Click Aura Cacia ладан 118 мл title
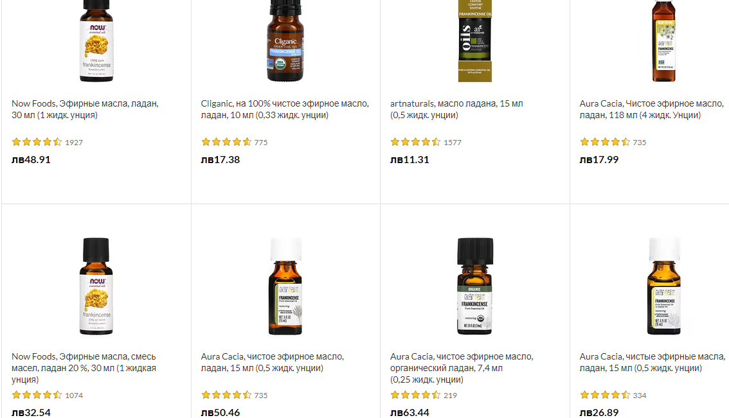This screenshot has width=729, height=418. click(652, 109)
